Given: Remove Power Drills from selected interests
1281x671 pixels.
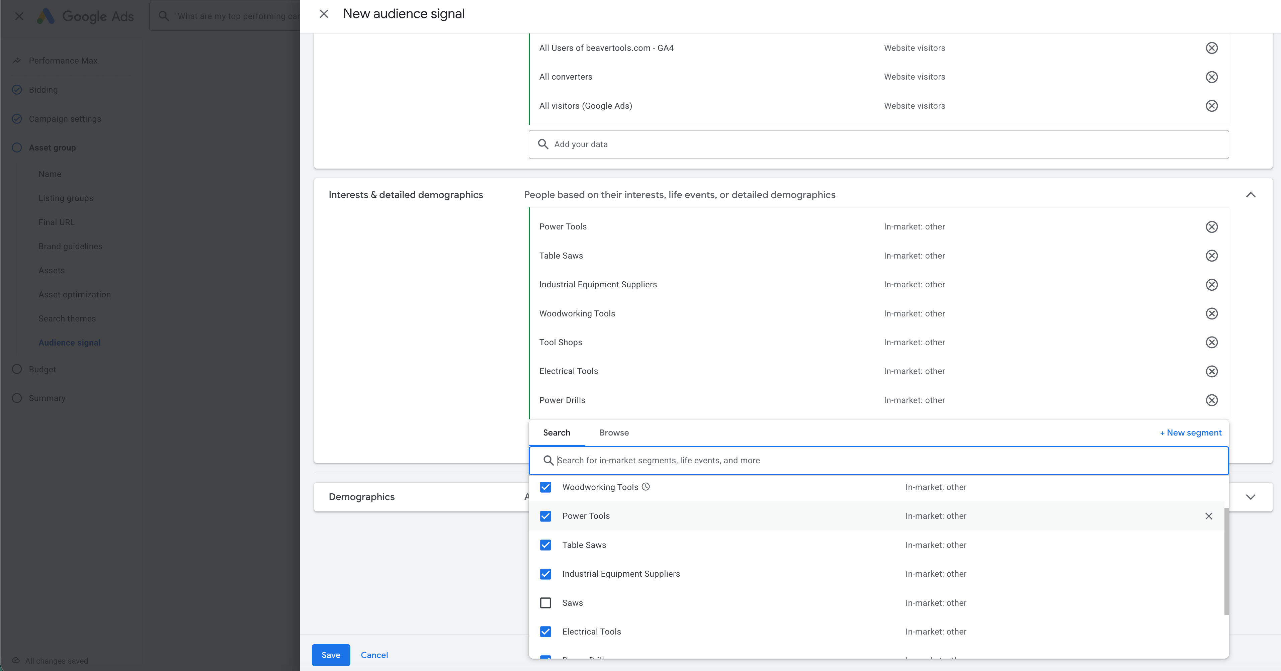Looking at the screenshot, I should click(1212, 400).
